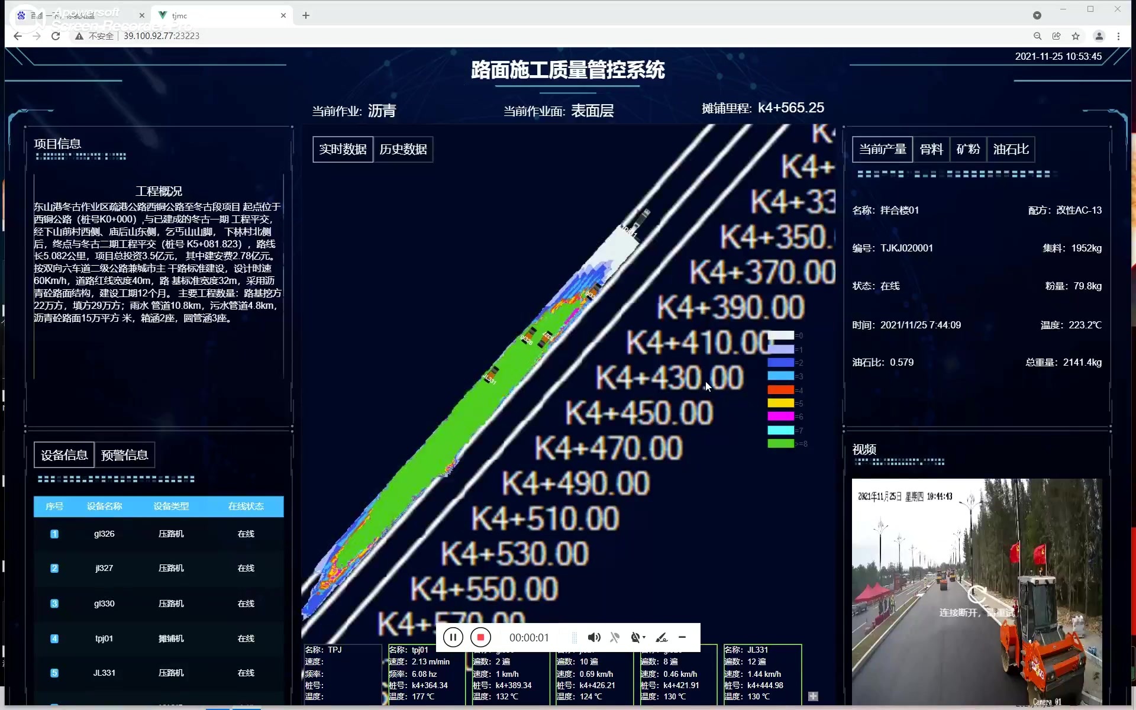
Task: Click the tab search dropdown arrow
Action: point(1037,15)
